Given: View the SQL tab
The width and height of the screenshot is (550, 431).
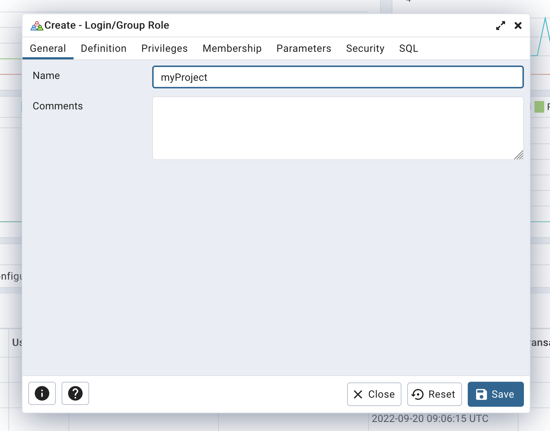Looking at the screenshot, I should 408,49.
